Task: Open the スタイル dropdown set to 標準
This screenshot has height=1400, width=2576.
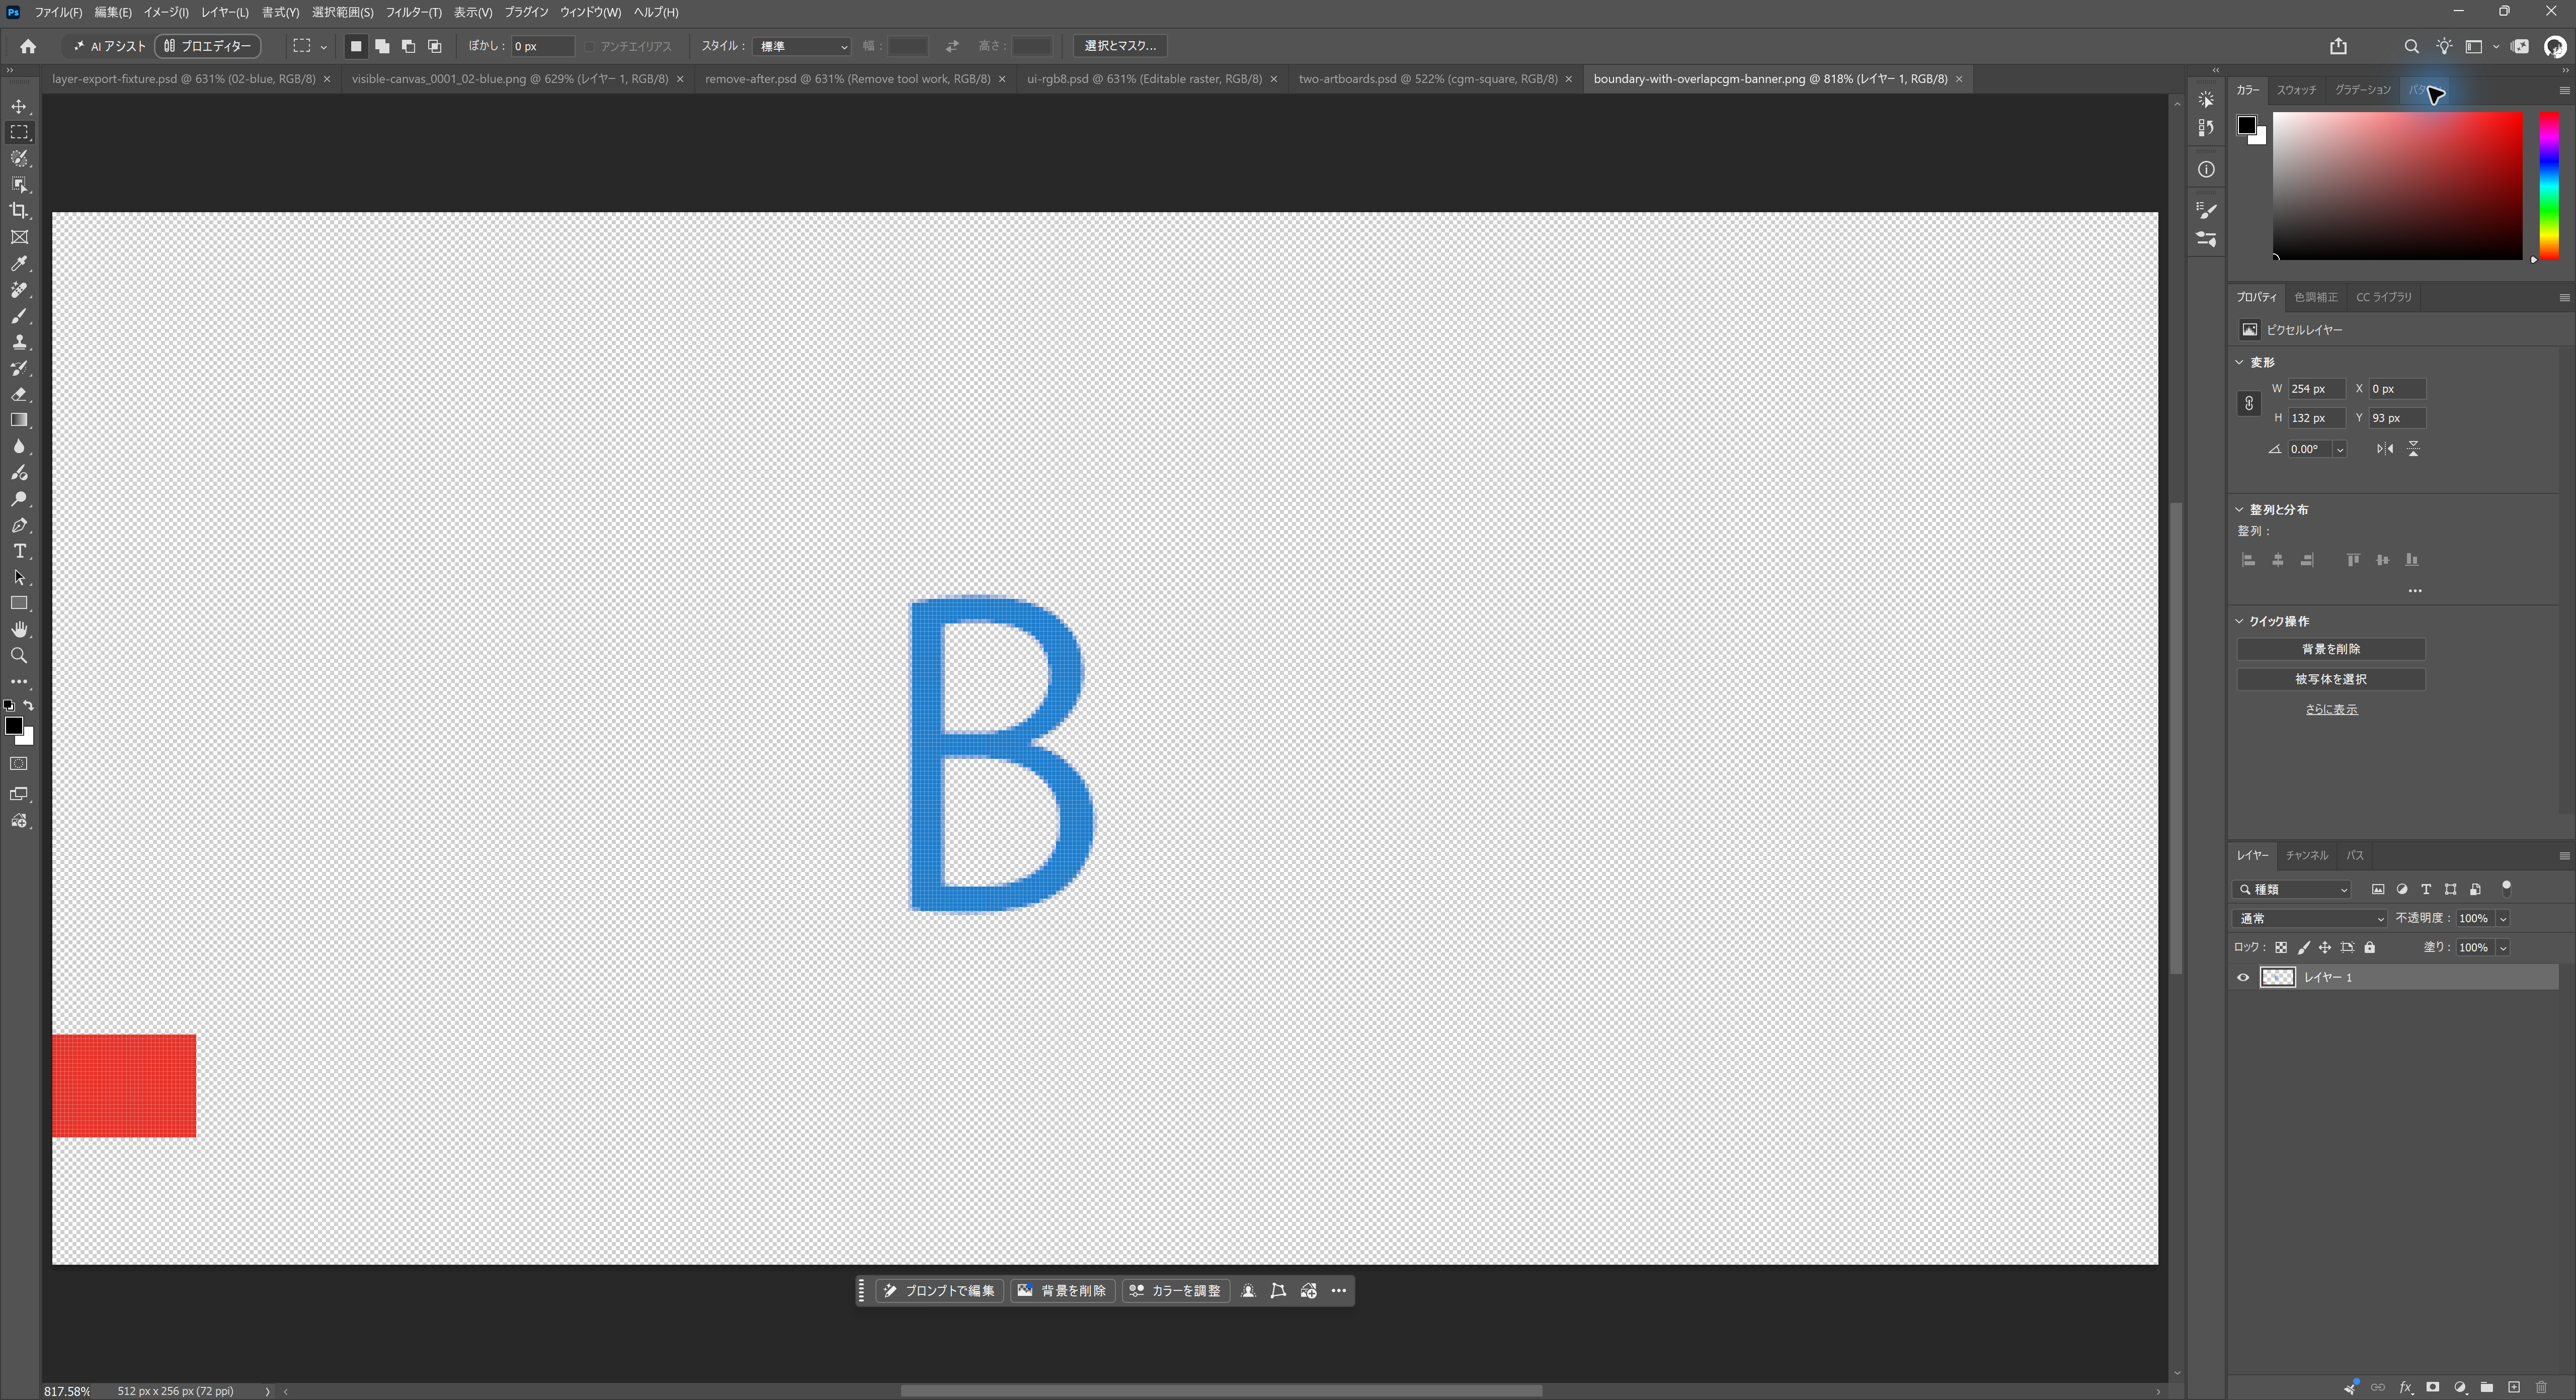Action: point(803,46)
